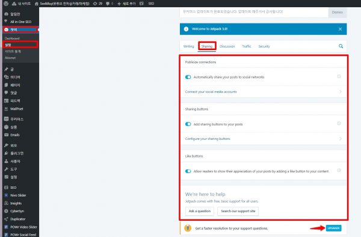The width and height of the screenshot is (361, 237).
Task: Click the Ask a question button
Action: coord(200,211)
